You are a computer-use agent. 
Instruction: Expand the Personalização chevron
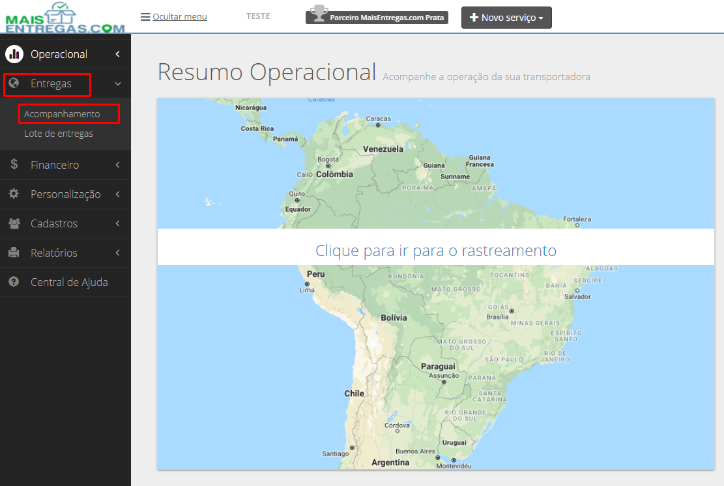click(x=118, y=194)
